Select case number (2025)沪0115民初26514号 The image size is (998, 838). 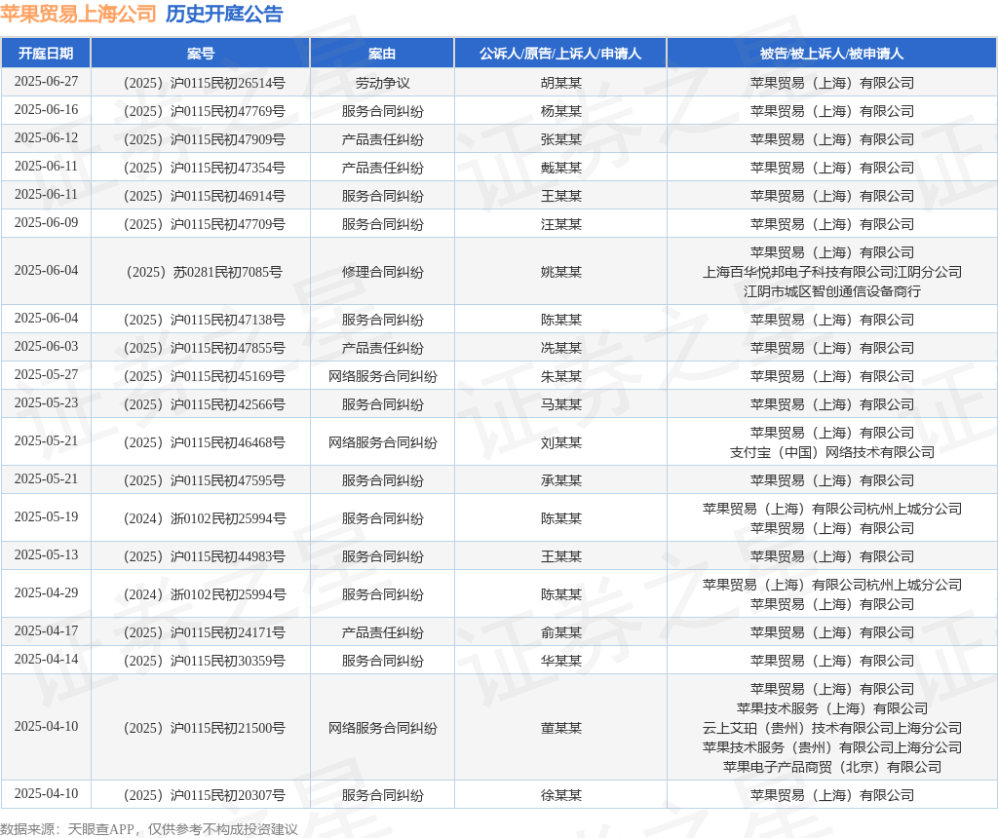click(205, 84)
